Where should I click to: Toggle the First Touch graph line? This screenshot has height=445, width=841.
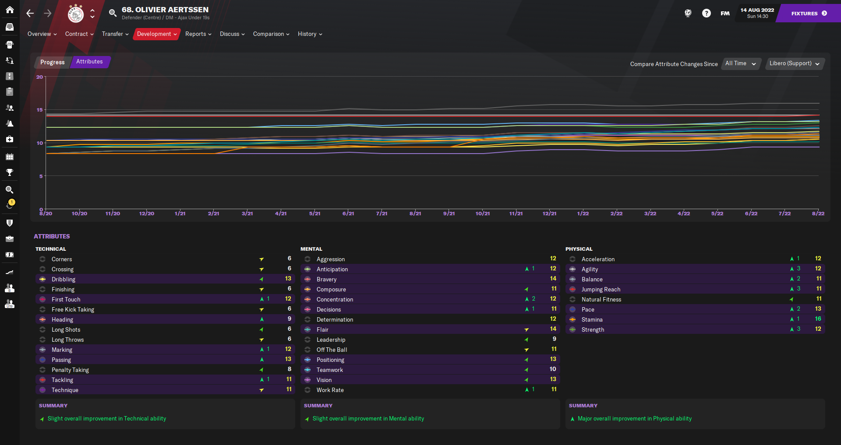[42, 299]
